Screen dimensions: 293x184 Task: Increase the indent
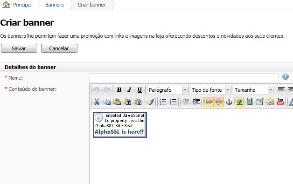(x=196, y=102)
